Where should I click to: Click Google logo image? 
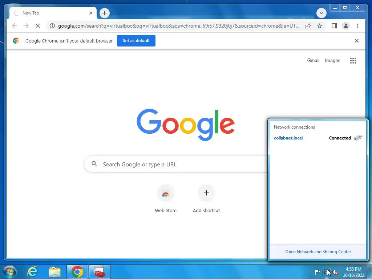tap(186, 125)
